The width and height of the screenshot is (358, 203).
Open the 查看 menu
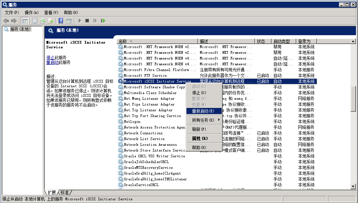50,12
